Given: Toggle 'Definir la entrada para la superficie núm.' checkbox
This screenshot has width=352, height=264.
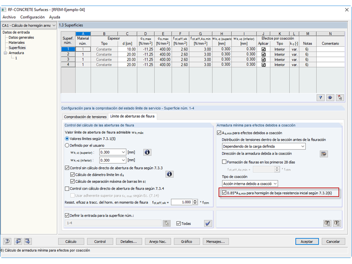Looking at the screenshot, I should (x=67, y=215).
